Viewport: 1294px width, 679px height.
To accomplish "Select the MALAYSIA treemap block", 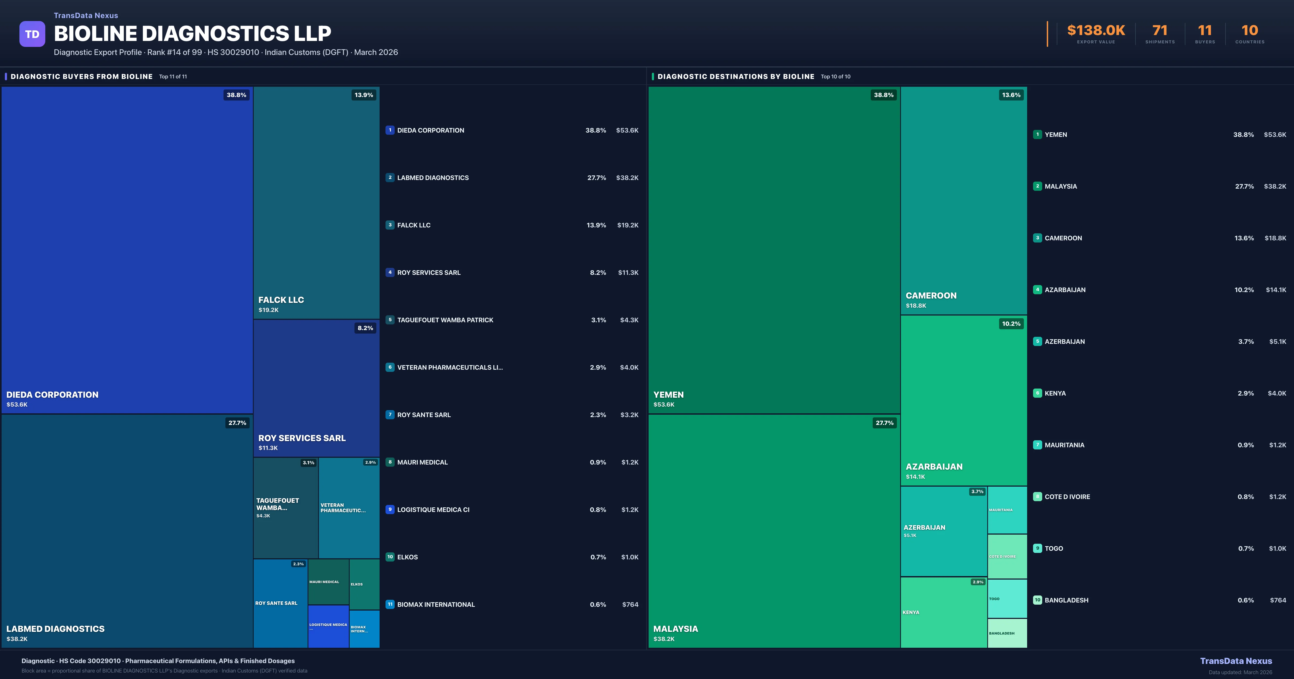I will click(774, 532).
